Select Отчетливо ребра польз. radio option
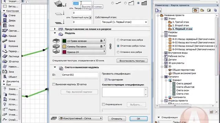This screenshot has width=220, height=123. tap(118, 46)
